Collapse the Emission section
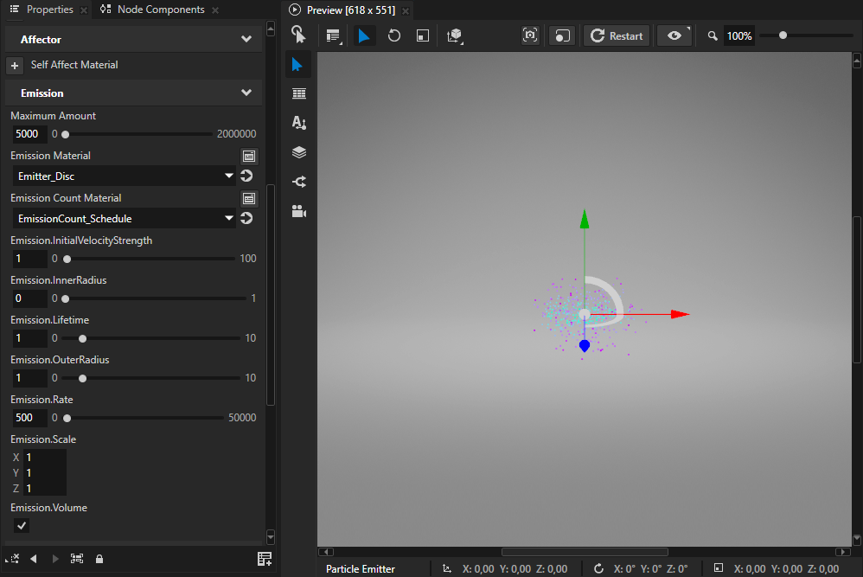 pos(246,93)
